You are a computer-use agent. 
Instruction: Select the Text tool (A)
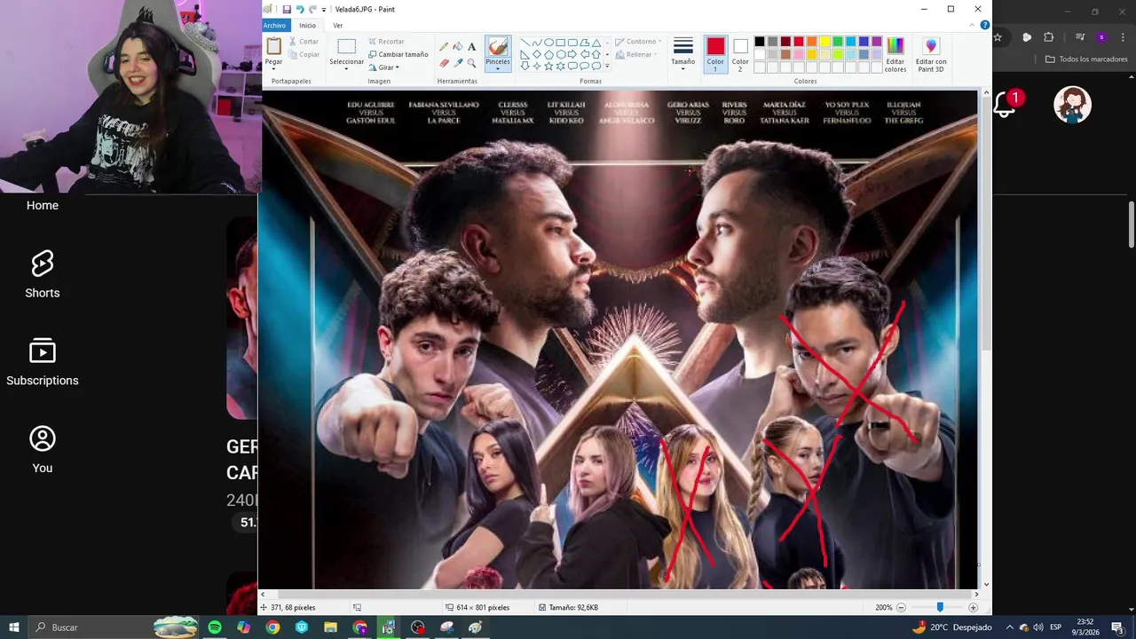click(471, 46)
